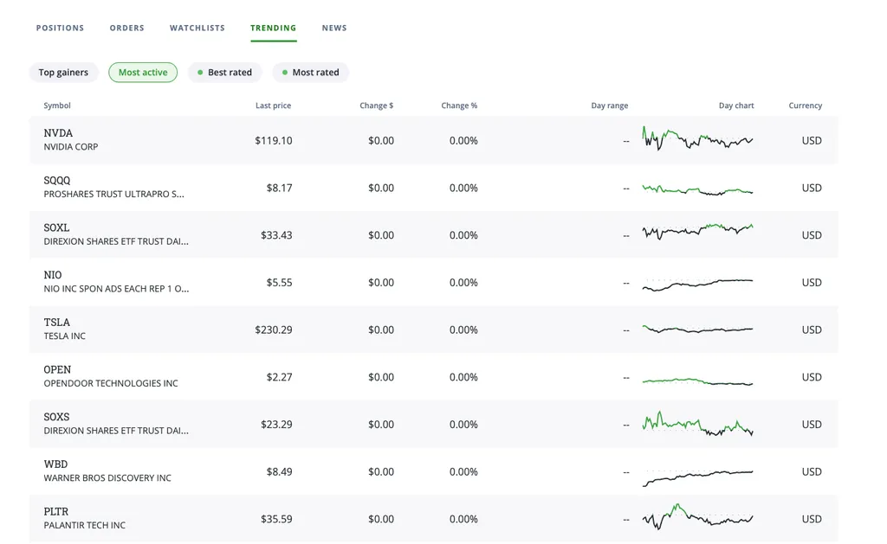Open the SOXL day chart sparkline
887x544 pixels.
[x=697, y=230]
